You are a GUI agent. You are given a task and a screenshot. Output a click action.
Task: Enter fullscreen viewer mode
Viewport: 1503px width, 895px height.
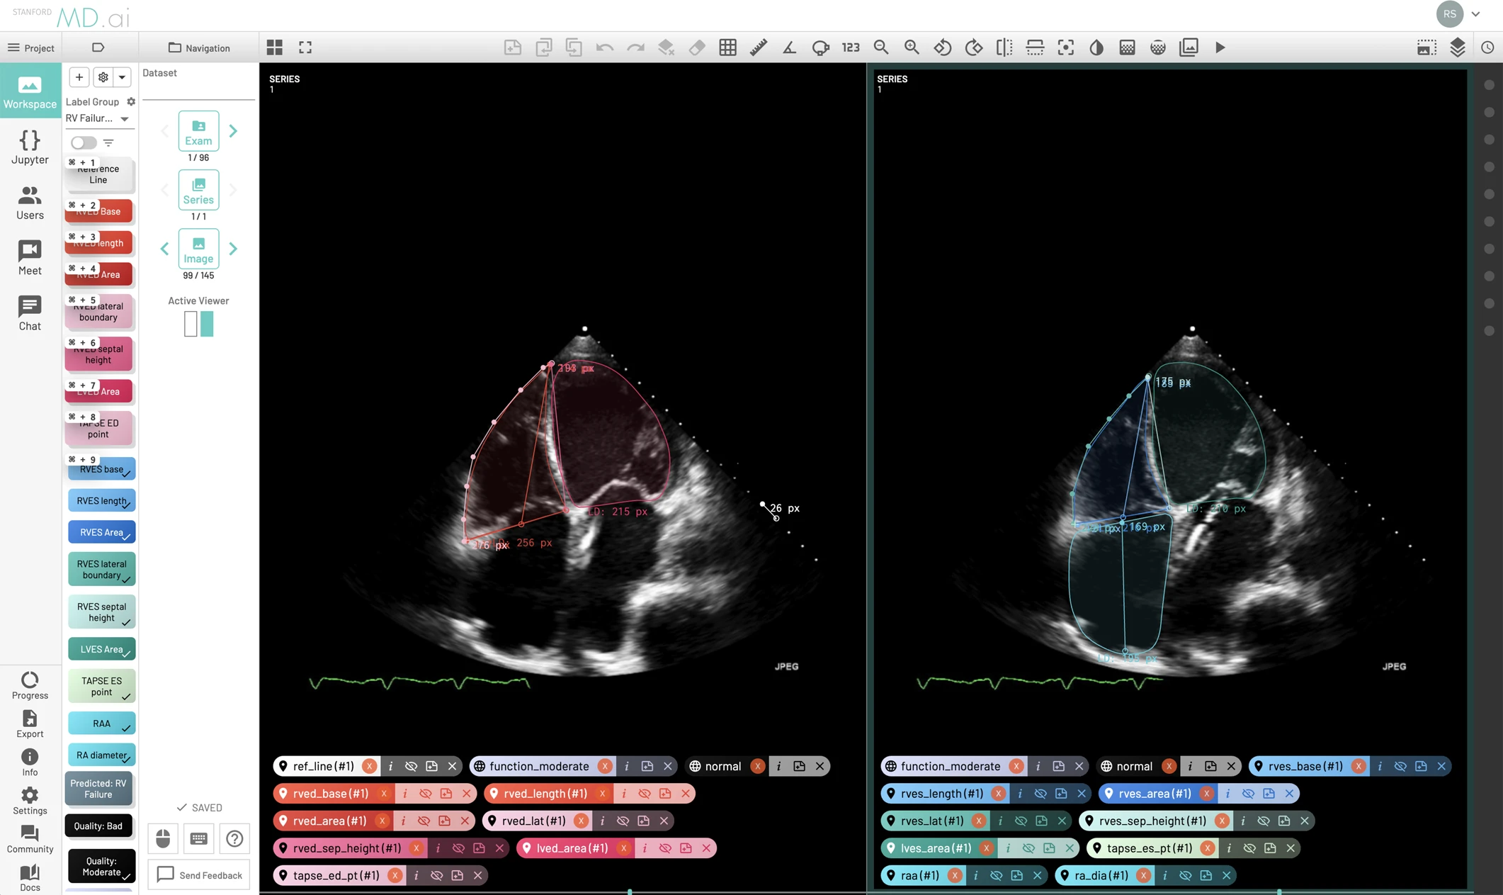(305, 47)
